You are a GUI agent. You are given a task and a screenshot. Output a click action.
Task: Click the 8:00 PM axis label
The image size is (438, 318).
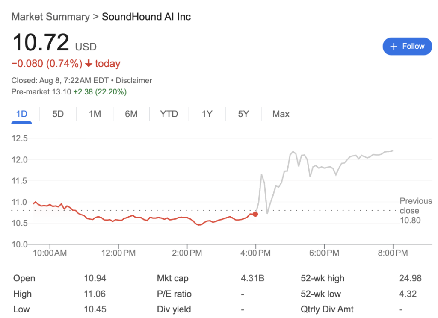(x=393, y=253)
